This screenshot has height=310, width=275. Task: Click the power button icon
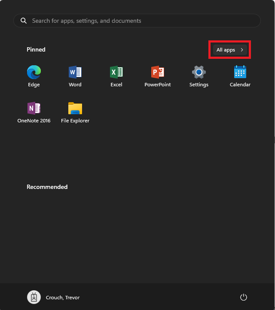click(244, 297)
